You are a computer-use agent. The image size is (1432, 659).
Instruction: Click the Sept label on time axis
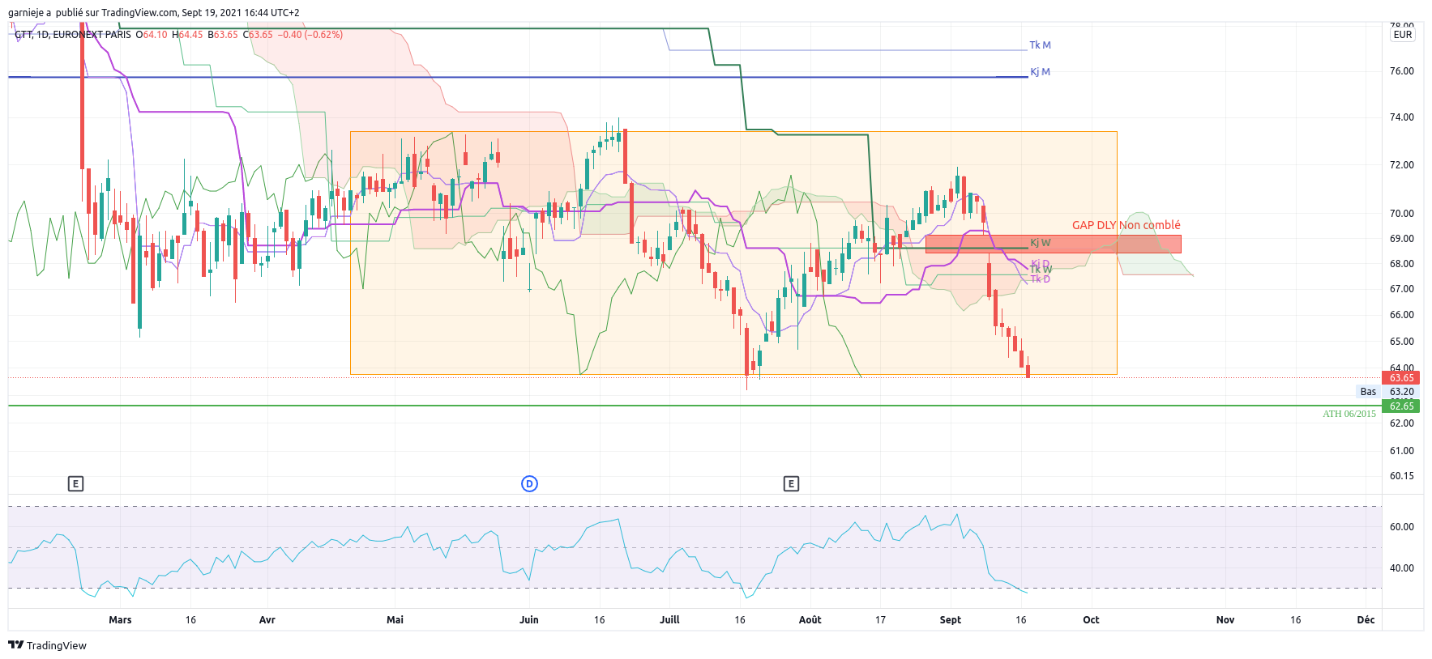click(950, 620)
